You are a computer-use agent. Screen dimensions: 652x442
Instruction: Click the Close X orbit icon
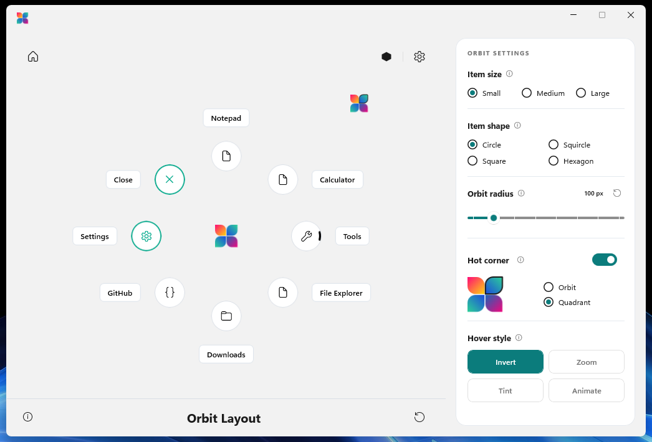(170, 179)
